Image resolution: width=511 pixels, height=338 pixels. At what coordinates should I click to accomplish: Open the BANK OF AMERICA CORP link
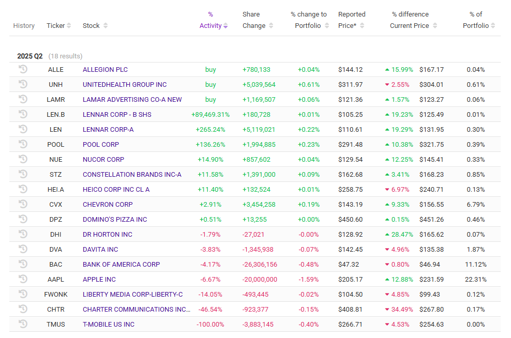pyautogui.click(x=121, y=264)
